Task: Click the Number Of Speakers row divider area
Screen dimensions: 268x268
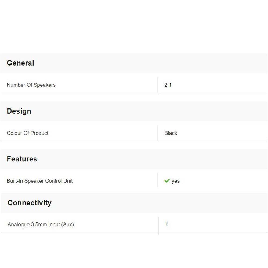Action: coord(158,85)
